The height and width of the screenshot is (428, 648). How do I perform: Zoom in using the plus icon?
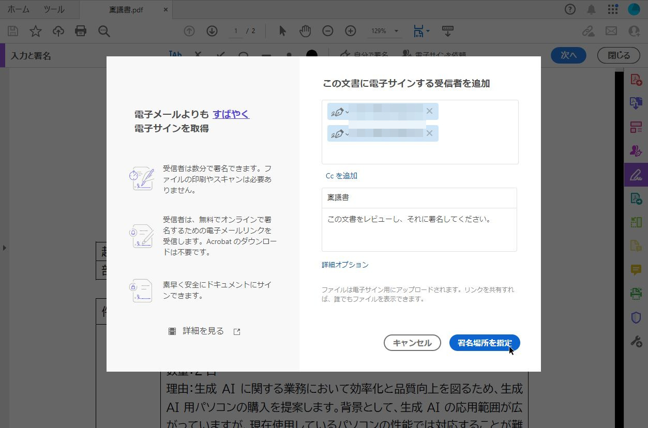(350, 31)
